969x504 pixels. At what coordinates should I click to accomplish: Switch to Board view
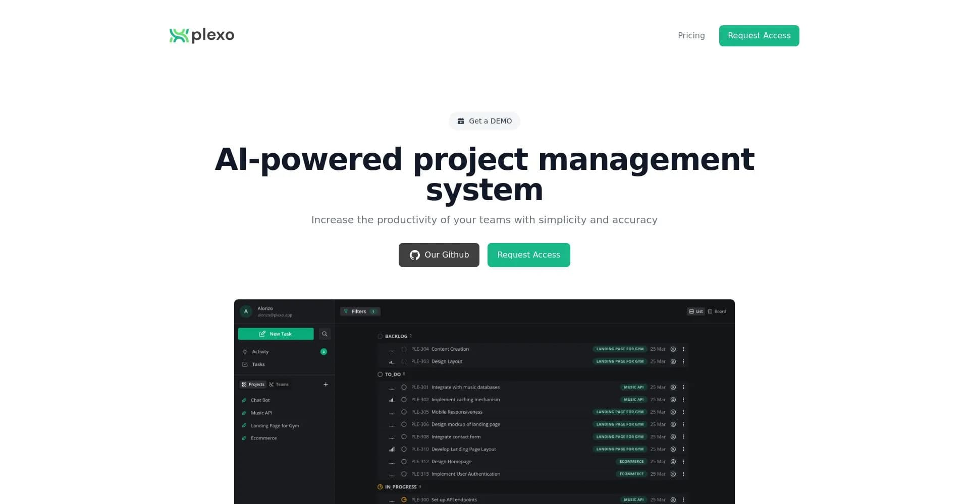(x=717, y=311)
